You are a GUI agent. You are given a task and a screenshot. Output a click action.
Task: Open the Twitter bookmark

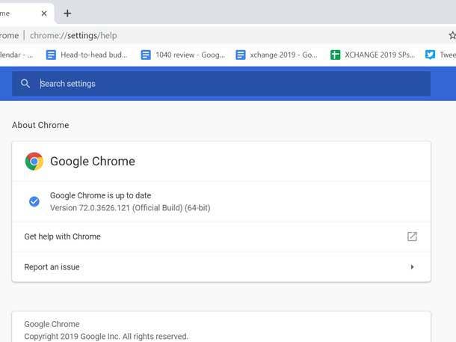click(x=440, y=55)
